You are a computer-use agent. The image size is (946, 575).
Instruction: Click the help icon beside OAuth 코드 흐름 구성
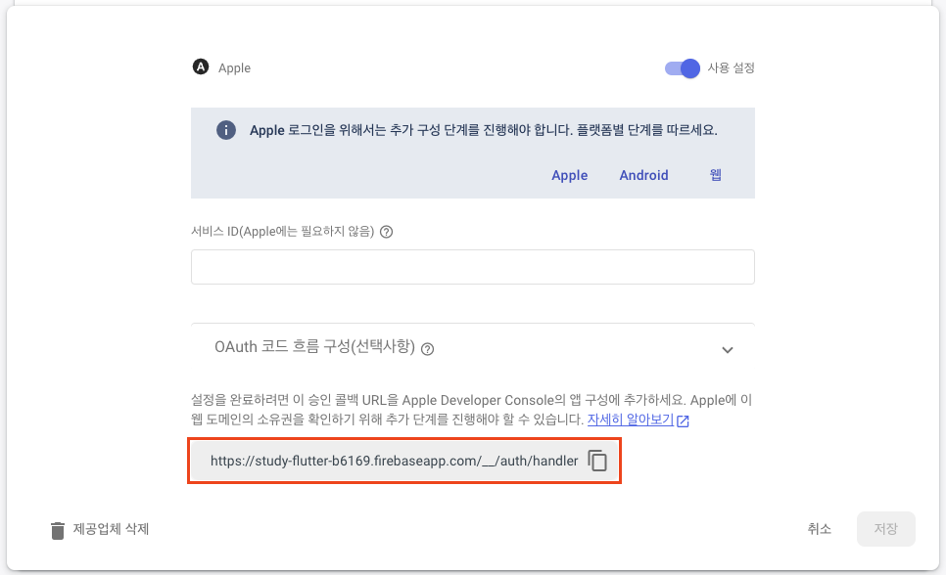427,349
